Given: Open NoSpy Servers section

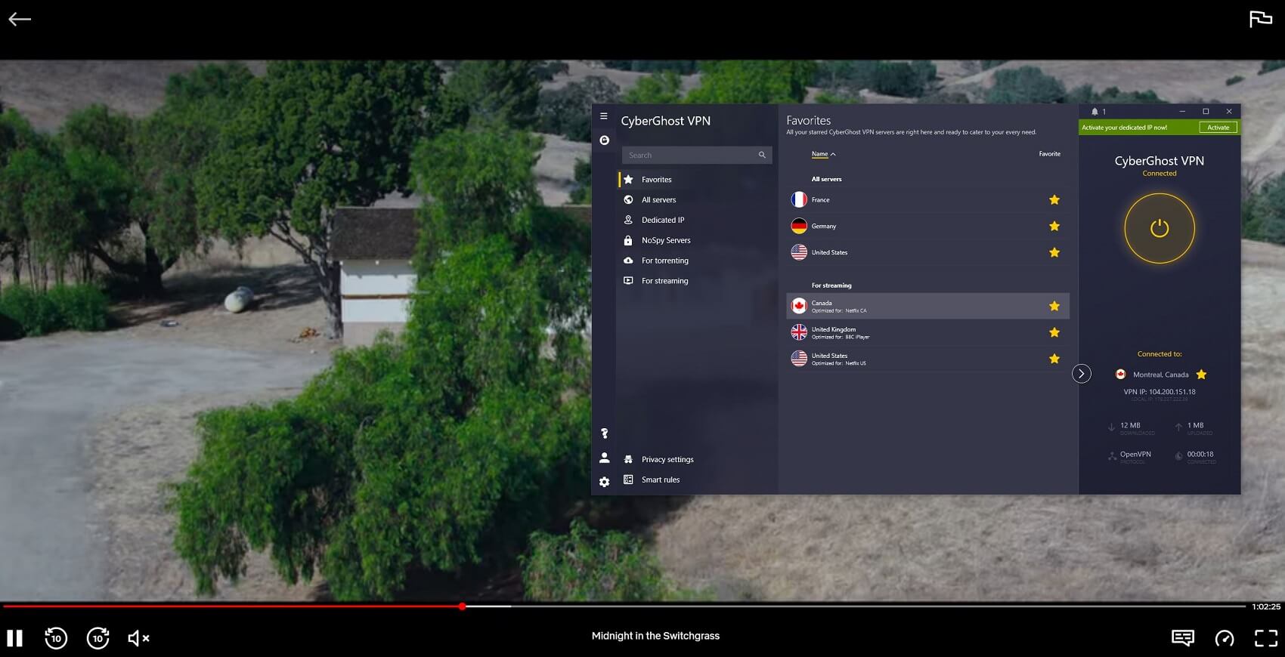Looking at the screenshot, I should pos(666,241).
